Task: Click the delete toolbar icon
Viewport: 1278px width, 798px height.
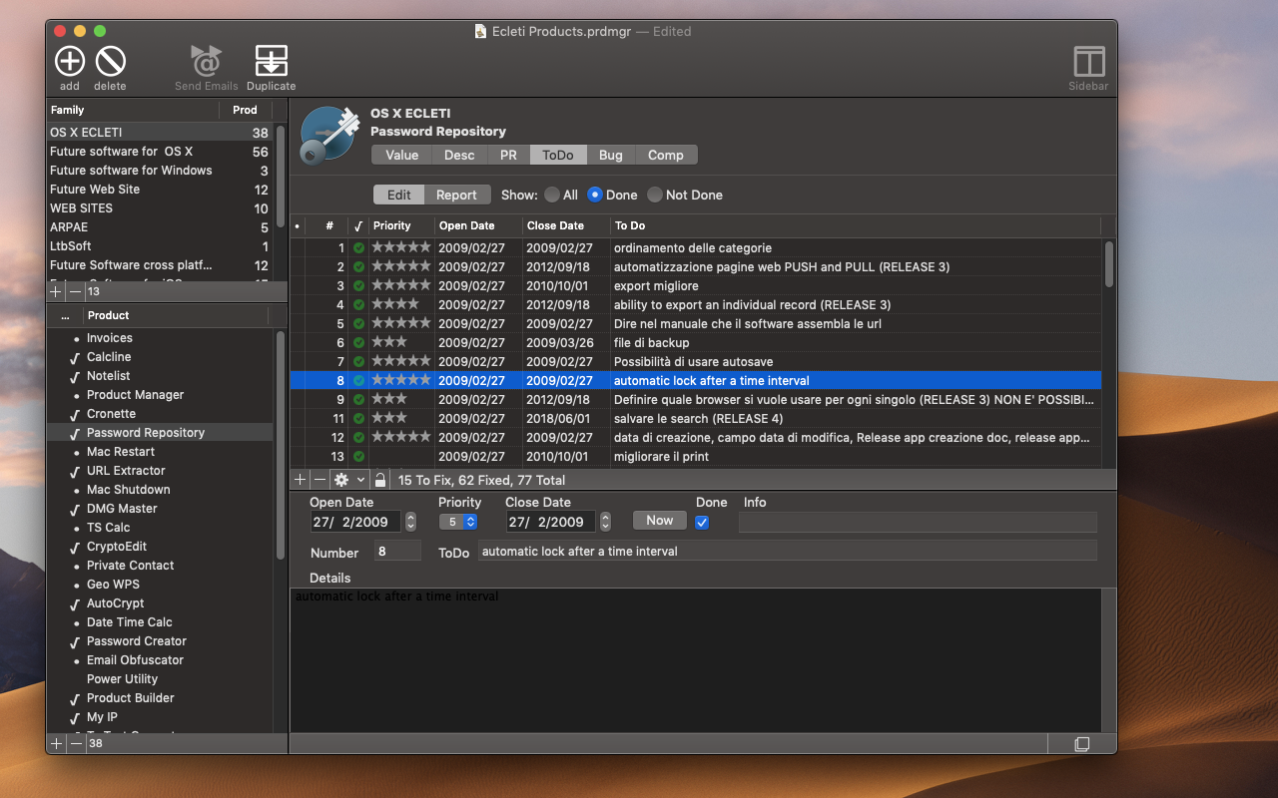Action: pyautogui.click(x=110, y=62)
